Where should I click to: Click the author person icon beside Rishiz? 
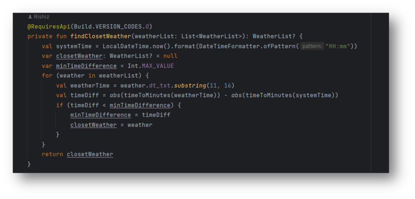tap(30, 17)
